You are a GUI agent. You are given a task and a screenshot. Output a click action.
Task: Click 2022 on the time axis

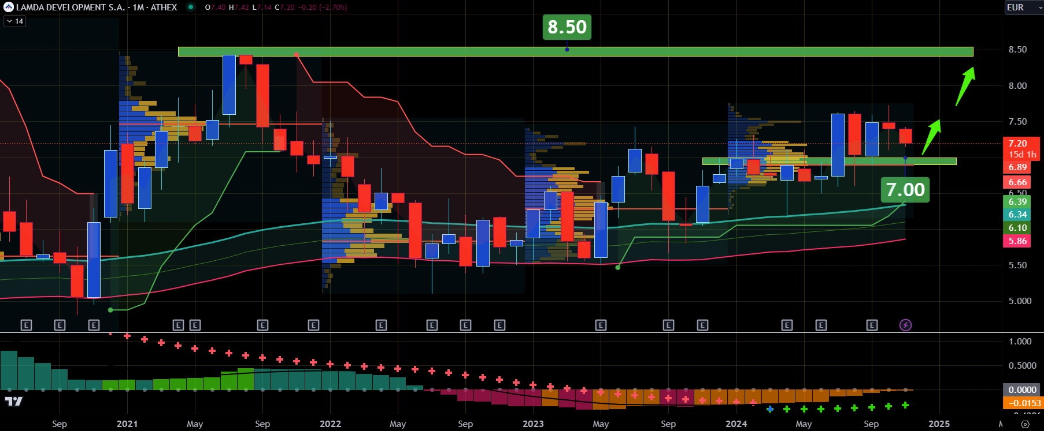[330, 423]
